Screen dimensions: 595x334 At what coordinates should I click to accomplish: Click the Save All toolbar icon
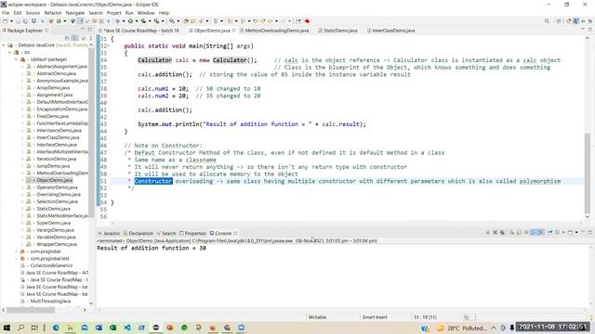coord(25,21)
